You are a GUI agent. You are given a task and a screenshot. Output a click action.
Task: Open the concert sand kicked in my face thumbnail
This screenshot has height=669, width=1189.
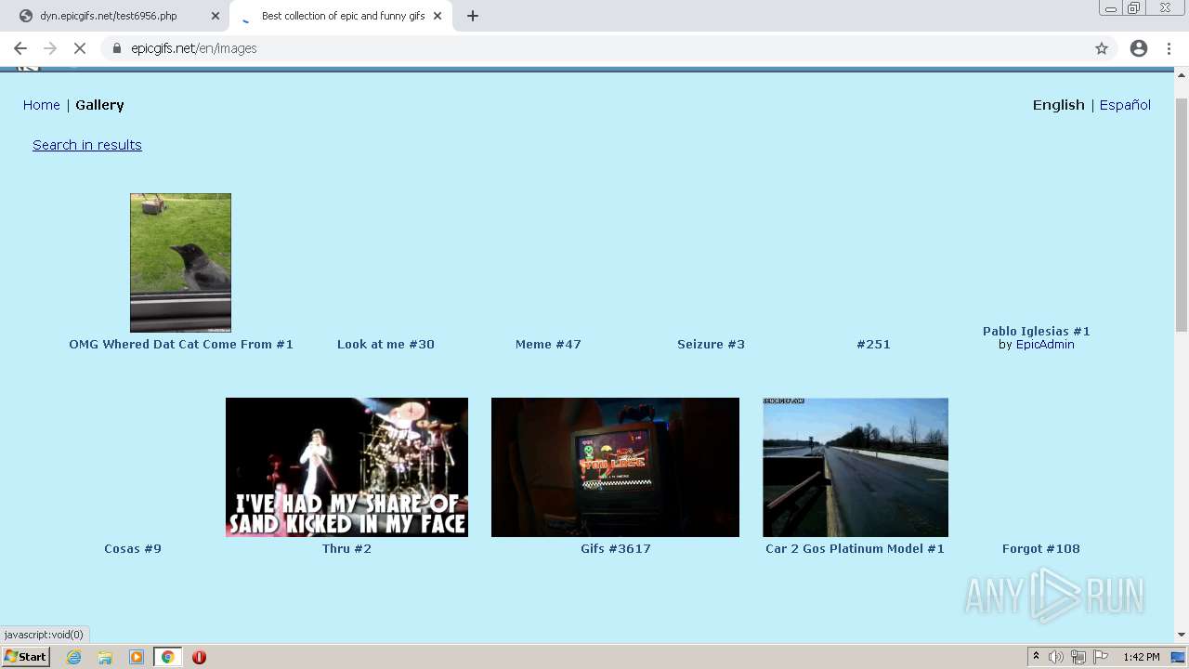pos(346,467)
